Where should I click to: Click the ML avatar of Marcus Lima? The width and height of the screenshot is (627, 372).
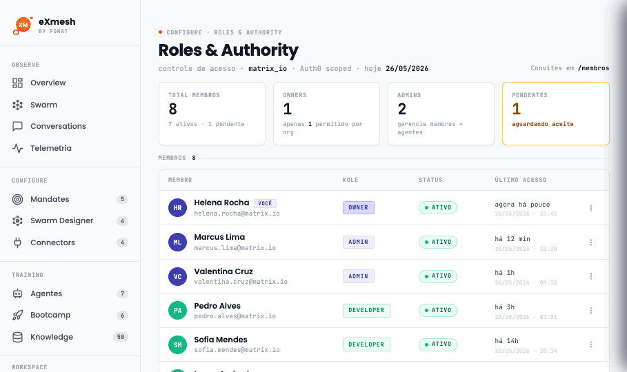(x=177, y=242)
